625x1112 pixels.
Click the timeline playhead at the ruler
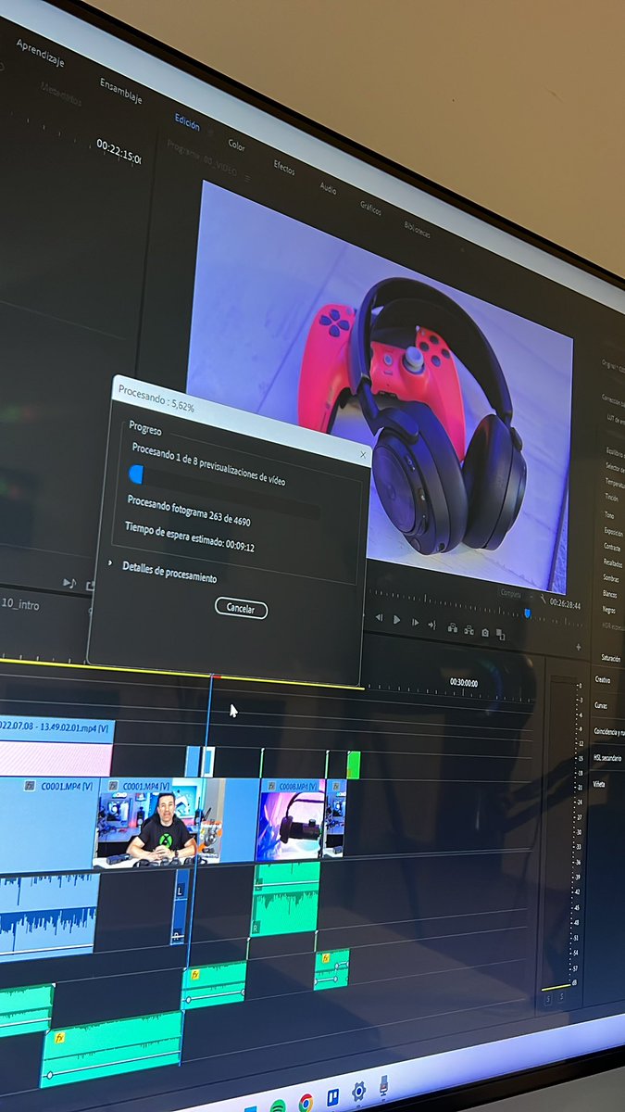(x=214, y=677)
